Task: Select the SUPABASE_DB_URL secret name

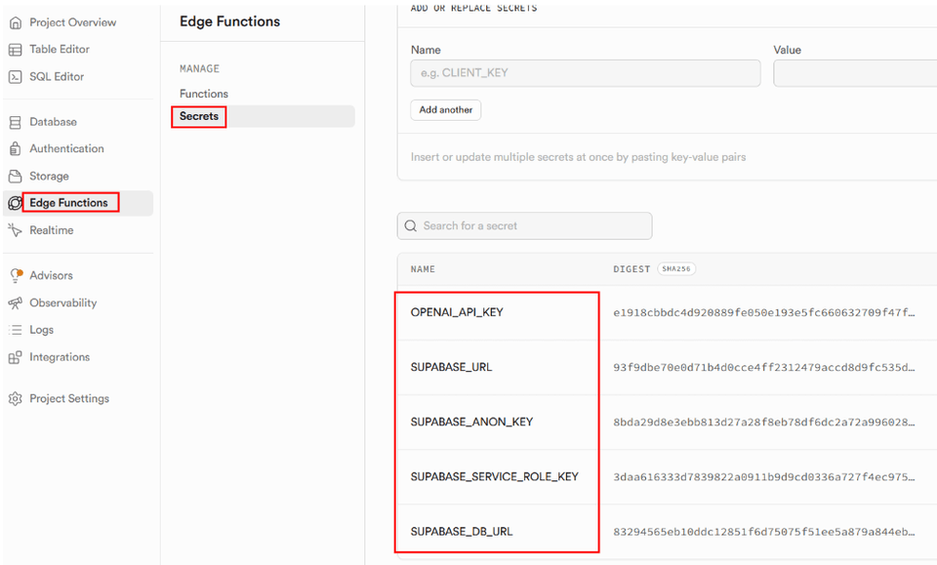Action: 462,532
